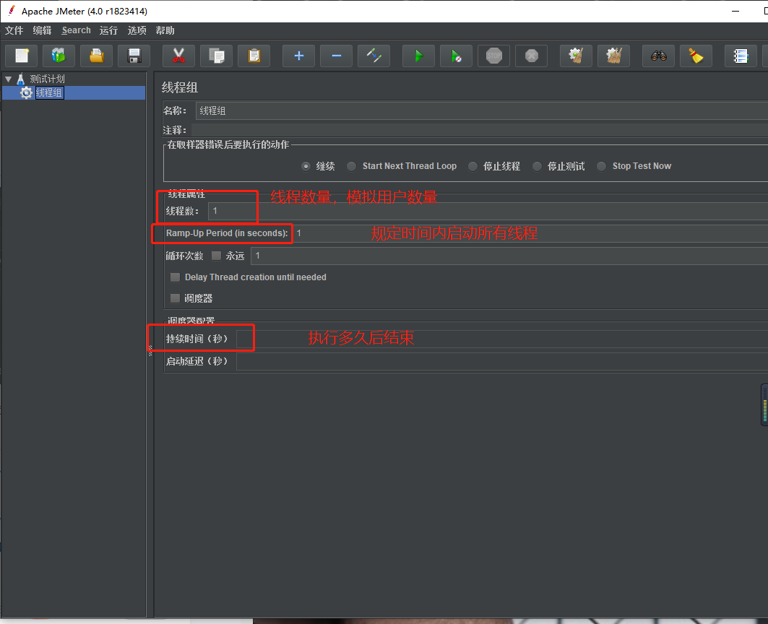Create a new test plan

[x=21, y=56]
